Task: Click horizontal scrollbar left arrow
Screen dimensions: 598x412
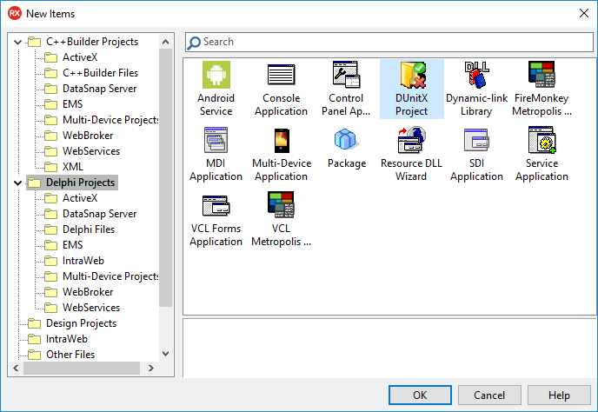Action: click(x=16, y=369)
